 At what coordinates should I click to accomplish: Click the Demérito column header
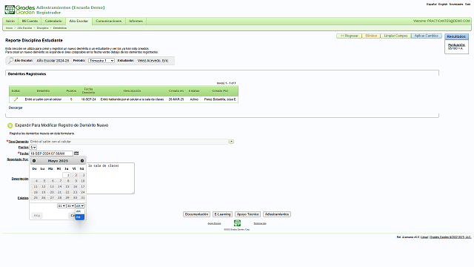(x=43, y=90)
